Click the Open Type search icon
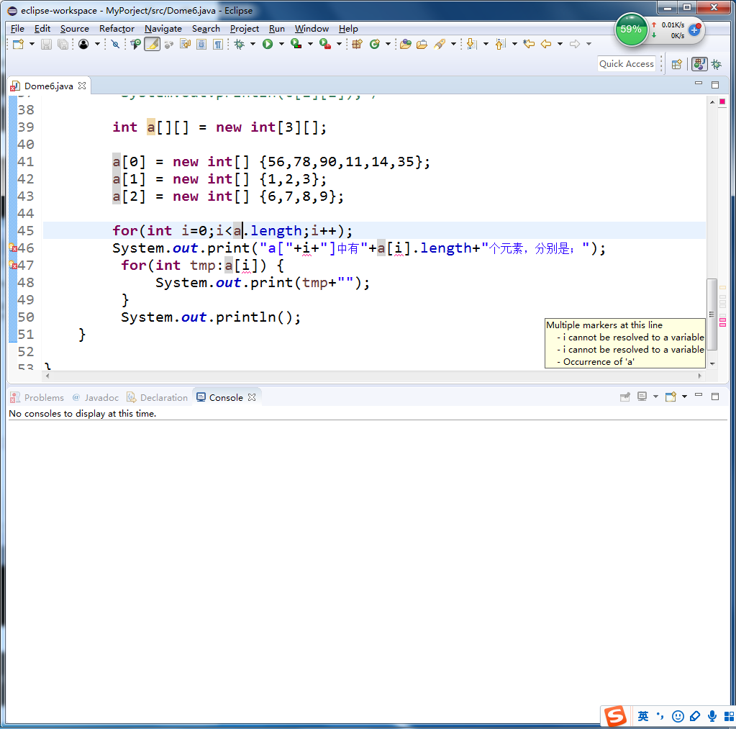The height and width of the screenshot is (729, 736). pyautogui.click(x=136, y=44)
